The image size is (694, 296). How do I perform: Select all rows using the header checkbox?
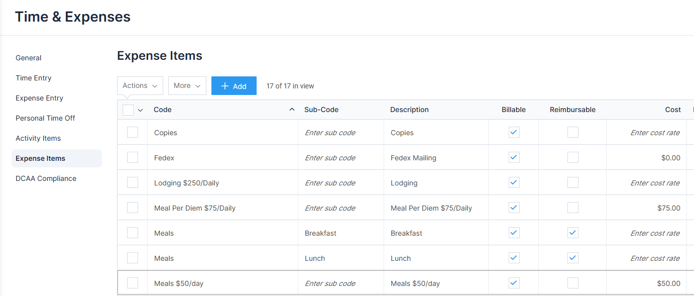pyautogui.click(x=129, y=109)
